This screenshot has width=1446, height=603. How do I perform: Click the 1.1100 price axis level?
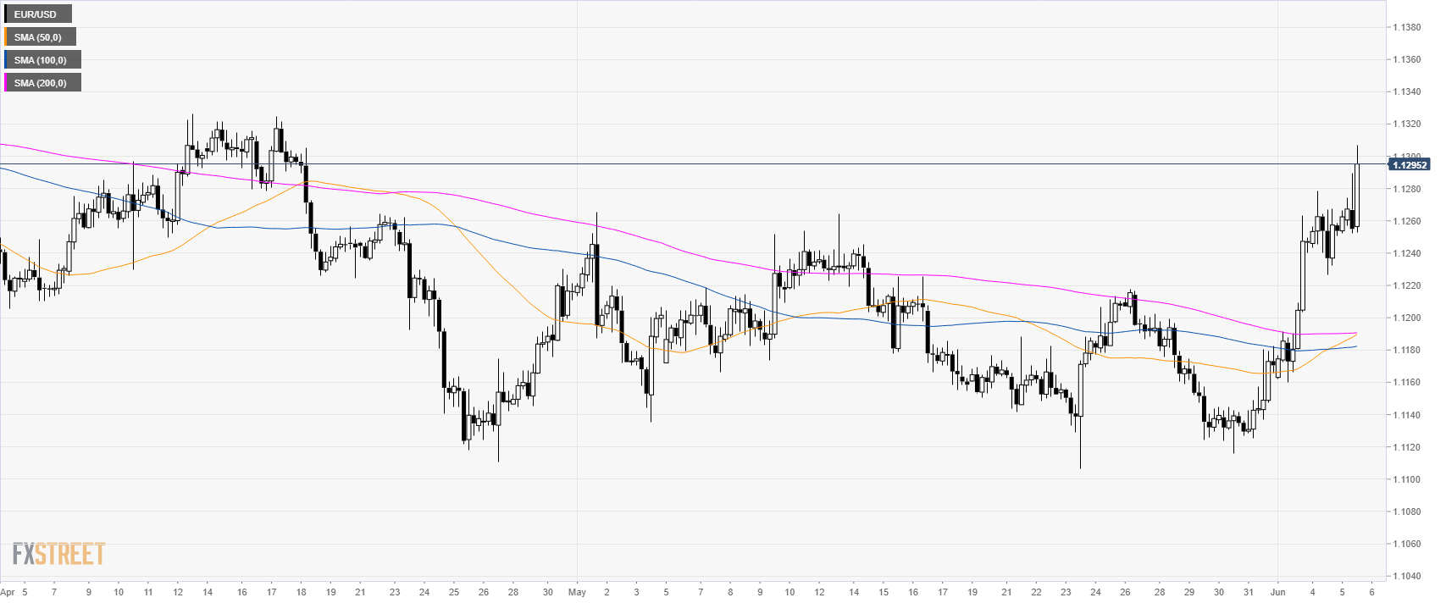point(1407,479)
